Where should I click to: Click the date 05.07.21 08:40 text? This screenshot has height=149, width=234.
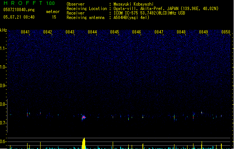19,17
